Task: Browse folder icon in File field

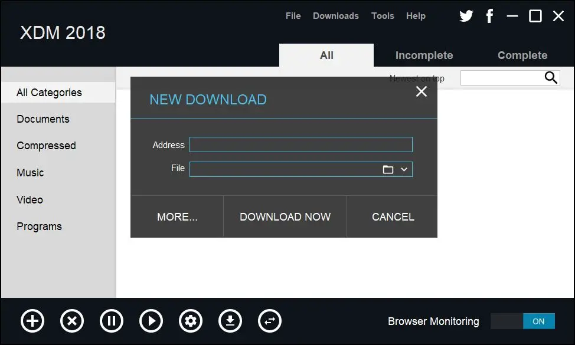Action: coord(388,170)
